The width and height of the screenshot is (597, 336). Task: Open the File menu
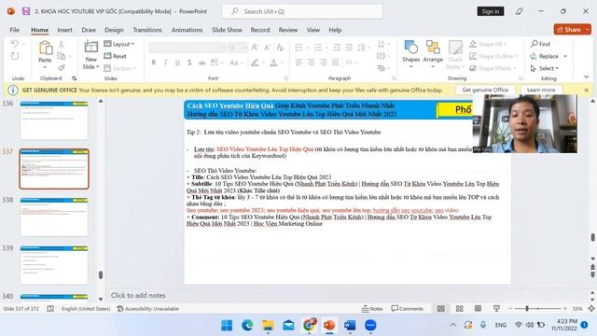pyautogui.click(x=15, y=30)
